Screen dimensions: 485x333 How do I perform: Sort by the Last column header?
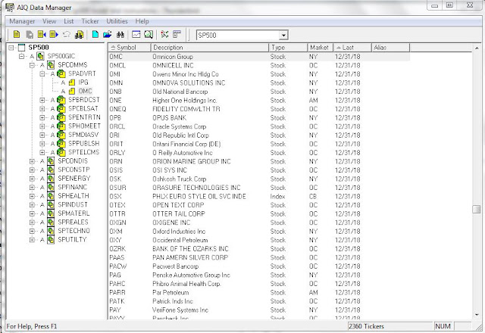click(x=352, y=47)
